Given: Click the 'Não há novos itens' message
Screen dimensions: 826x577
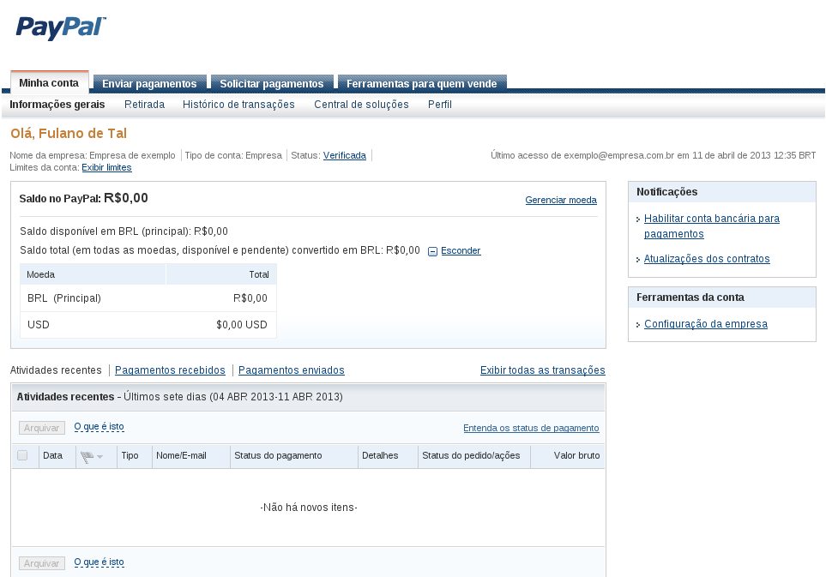Looking at the screenshot, I should pyautogui.click(x=309, y=508).
